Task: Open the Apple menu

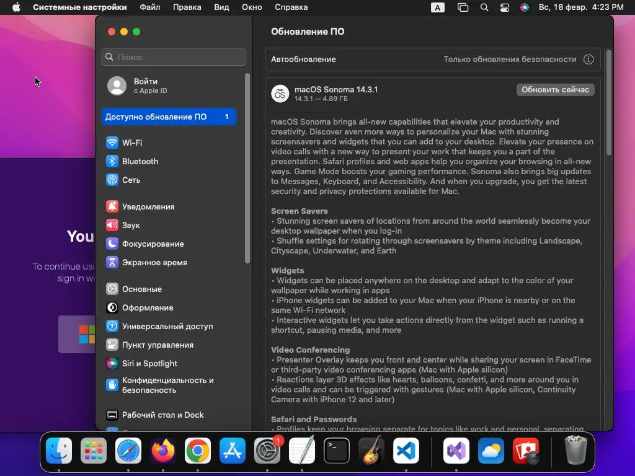Action: (x=16, y=7)
